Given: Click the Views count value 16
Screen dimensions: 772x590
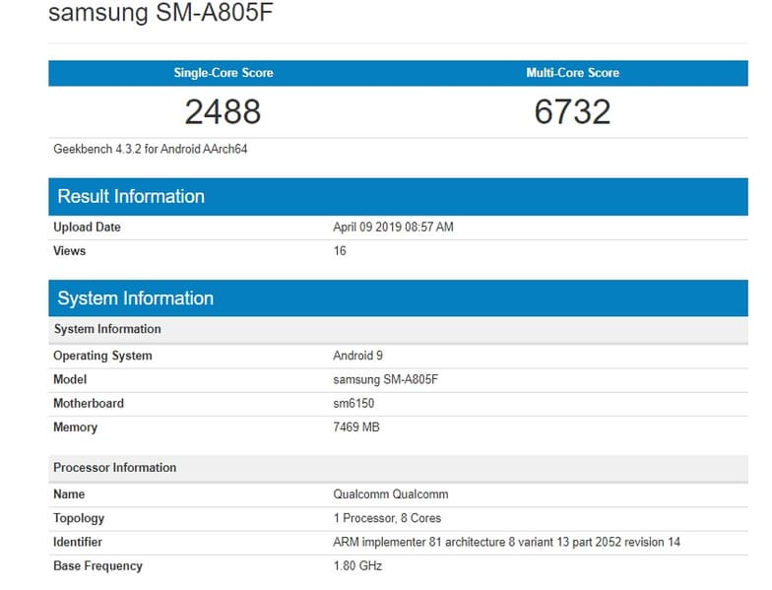Looking at the screenshot, I should coord(340,251).
